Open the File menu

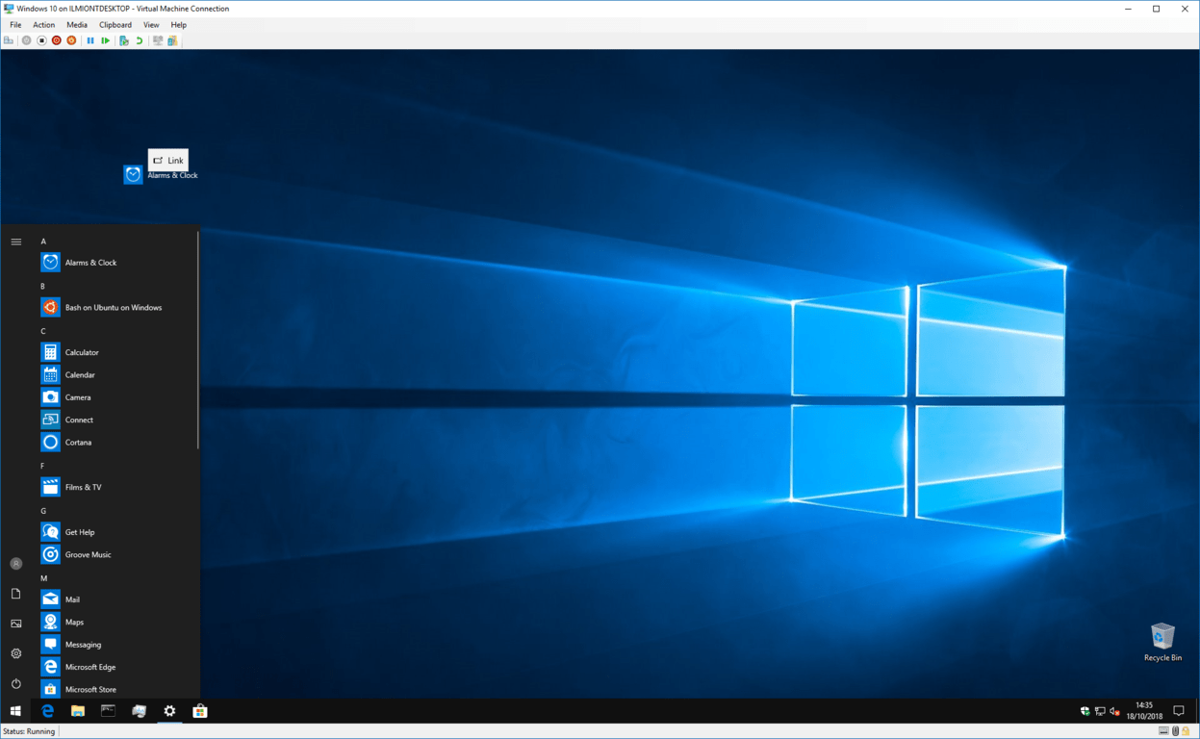tap(15, 25)
